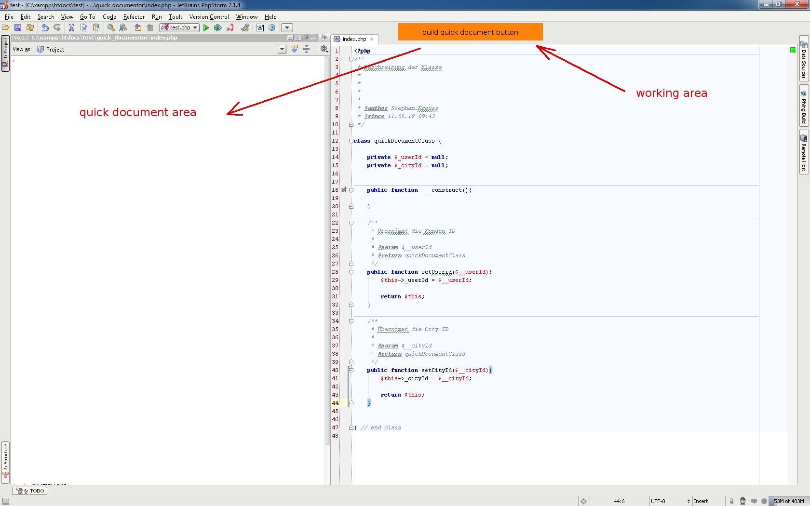Click the navigate Back arrow icon

click(x=138, y=28)
